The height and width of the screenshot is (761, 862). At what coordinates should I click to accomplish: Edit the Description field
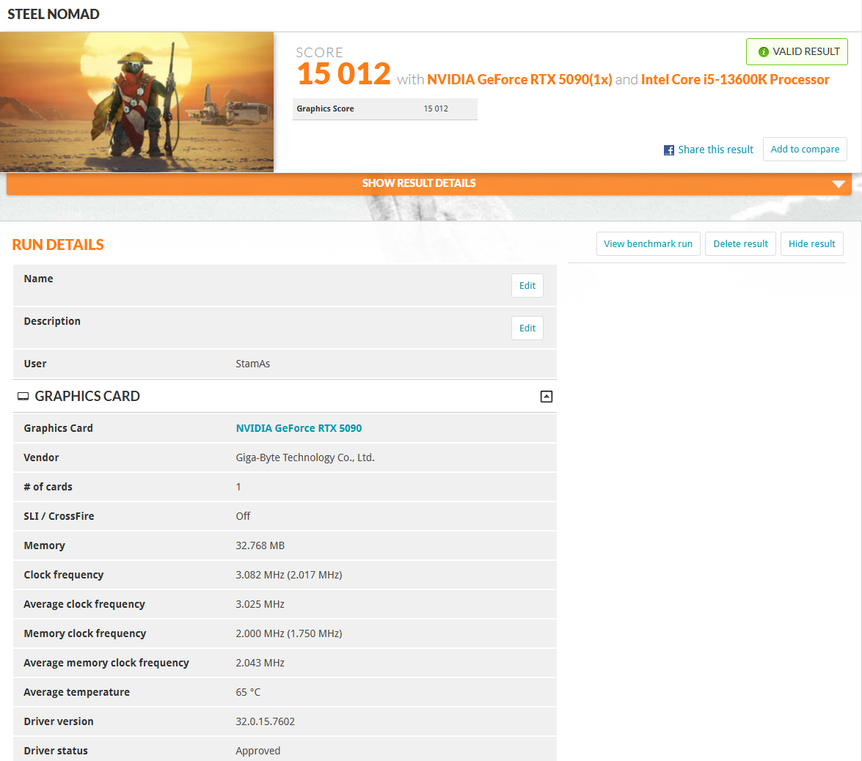tap(527, 328)
